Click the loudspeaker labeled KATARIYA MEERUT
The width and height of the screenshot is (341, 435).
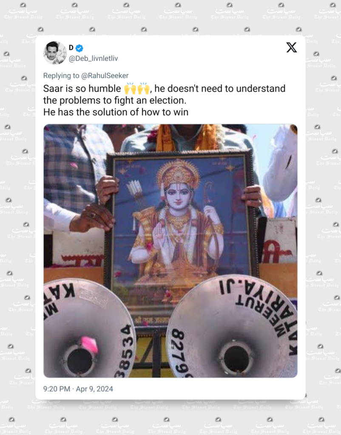232,327
